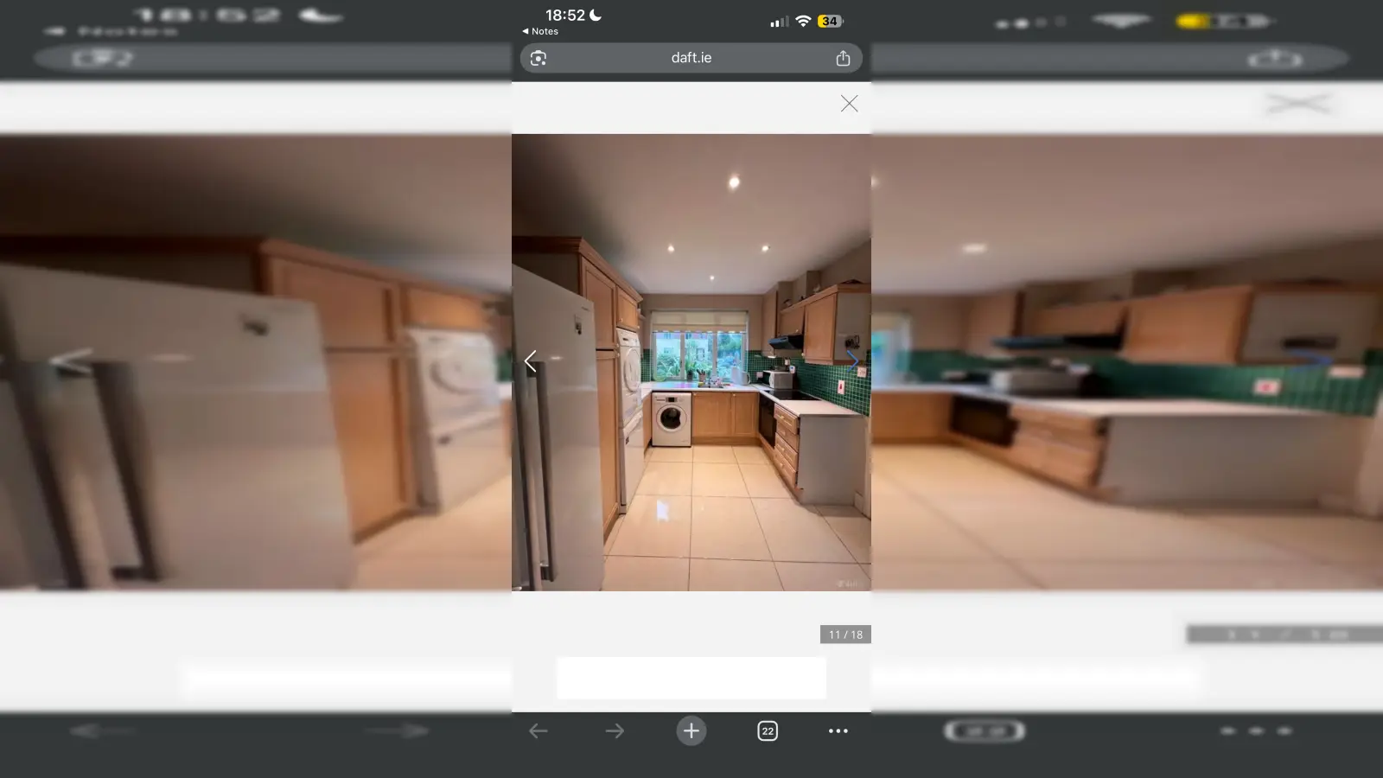The width and height of the screenshot is (1383, 778).
Task: Go to the previous photo with left chevron
Action: [531, 361]
